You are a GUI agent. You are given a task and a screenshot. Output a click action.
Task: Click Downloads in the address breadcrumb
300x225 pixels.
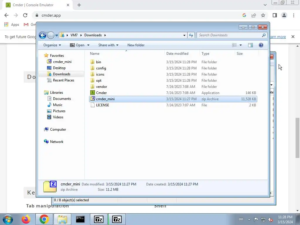tap(93, 35)
